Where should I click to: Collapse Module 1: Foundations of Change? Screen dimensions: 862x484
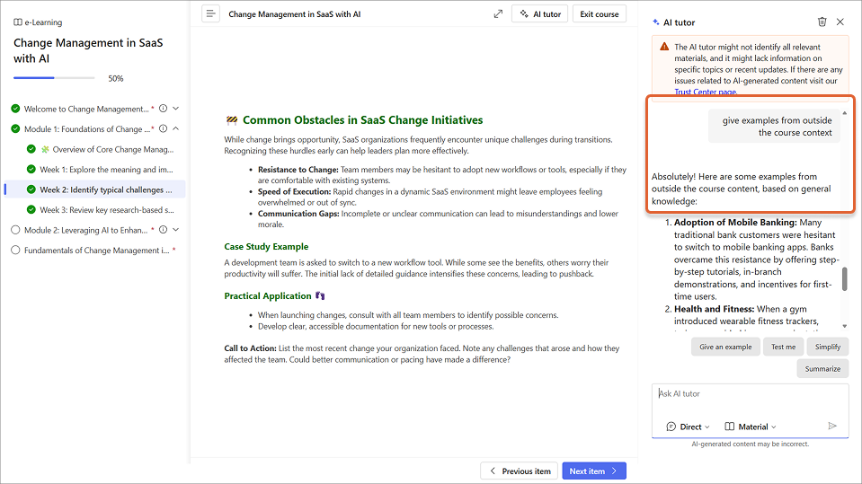[x=176, y=128]
